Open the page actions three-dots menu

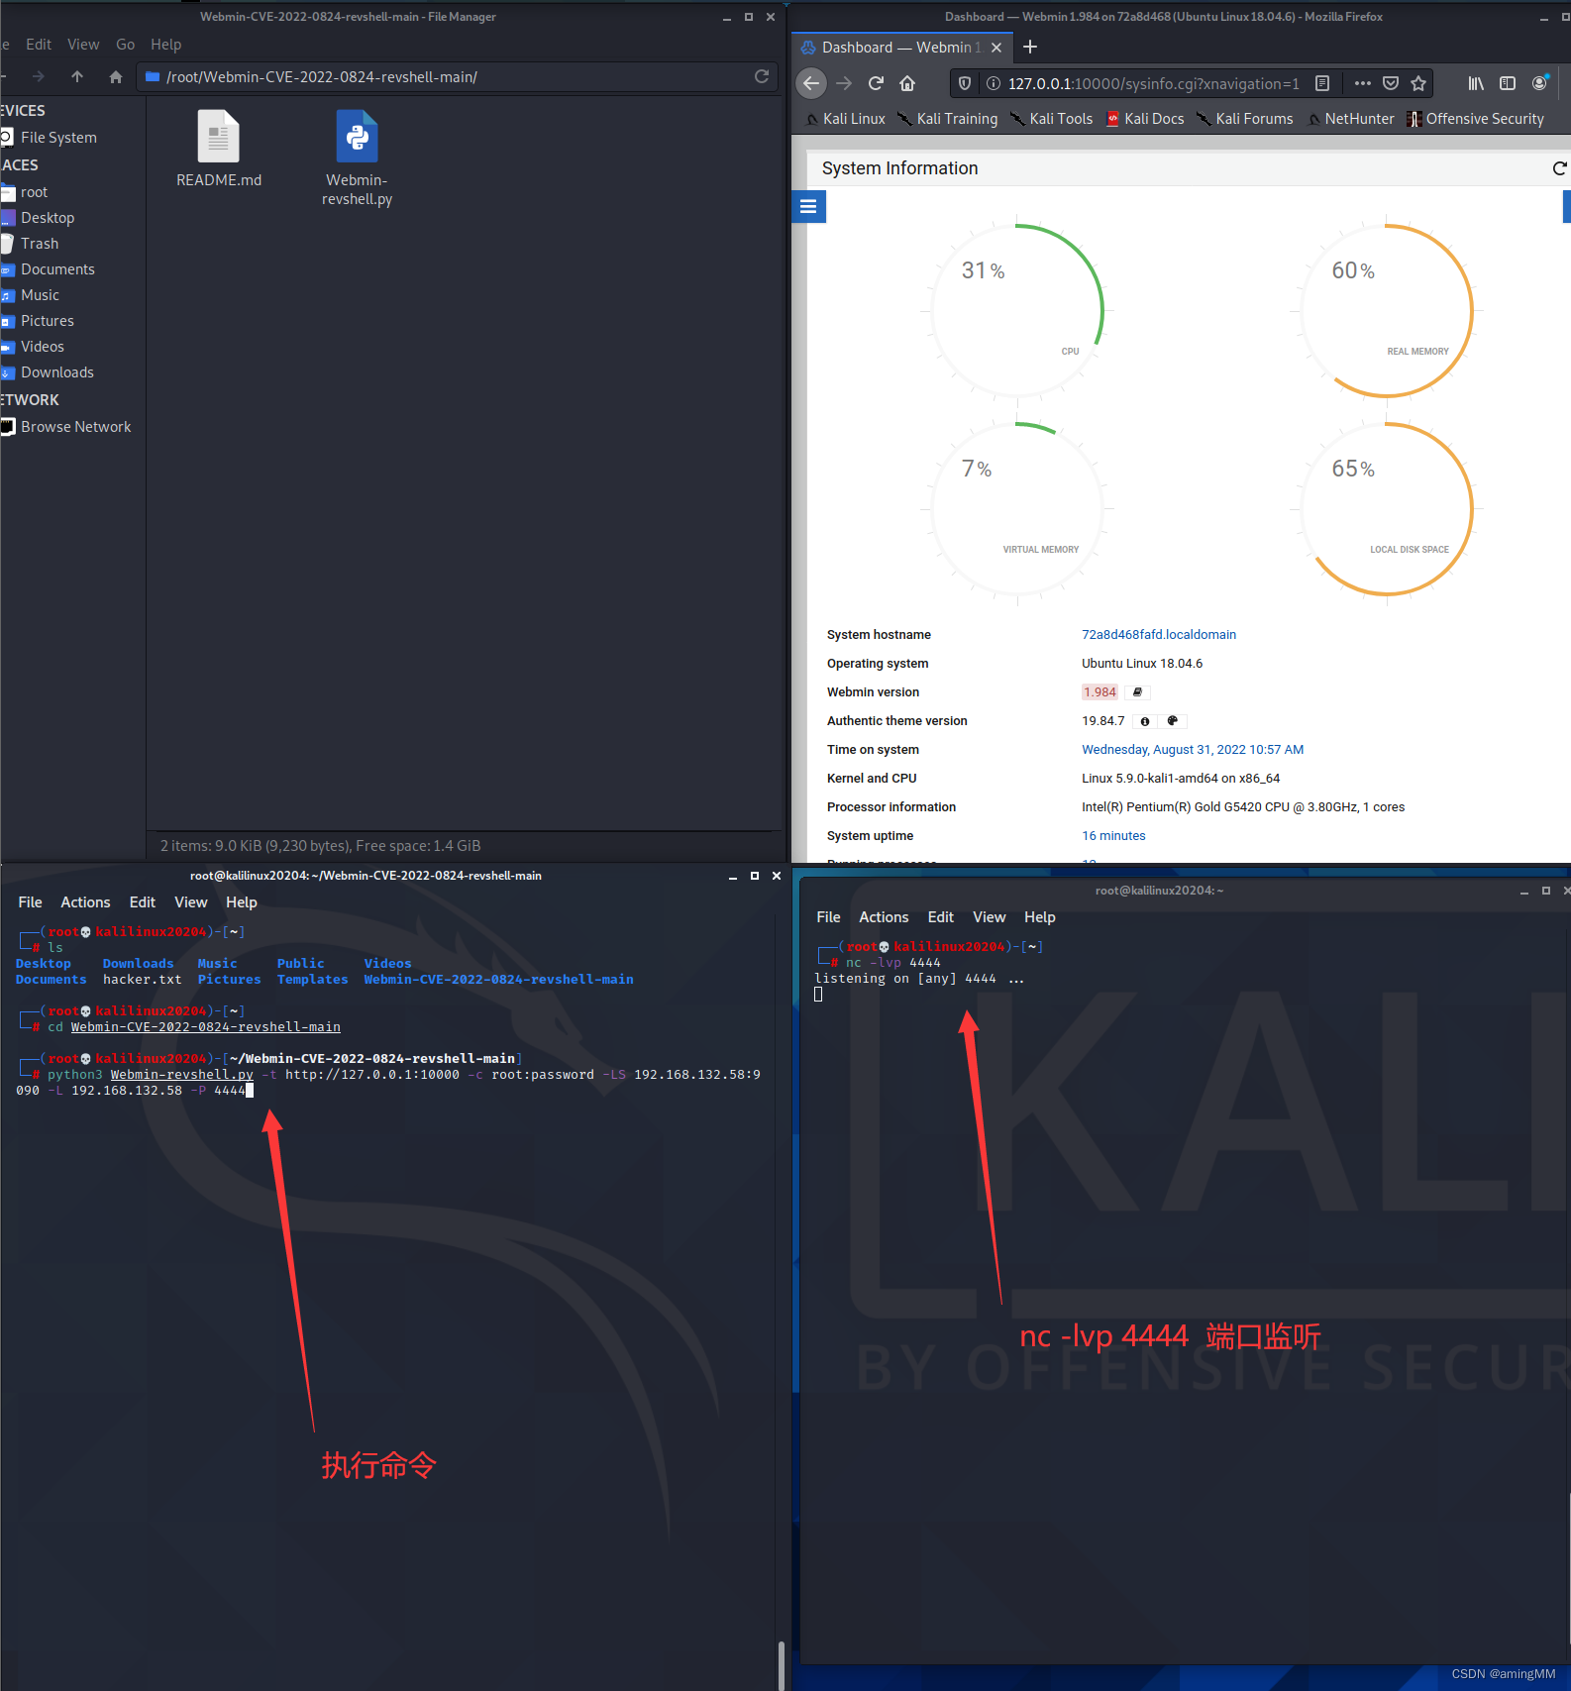(x=1363, y=83)
